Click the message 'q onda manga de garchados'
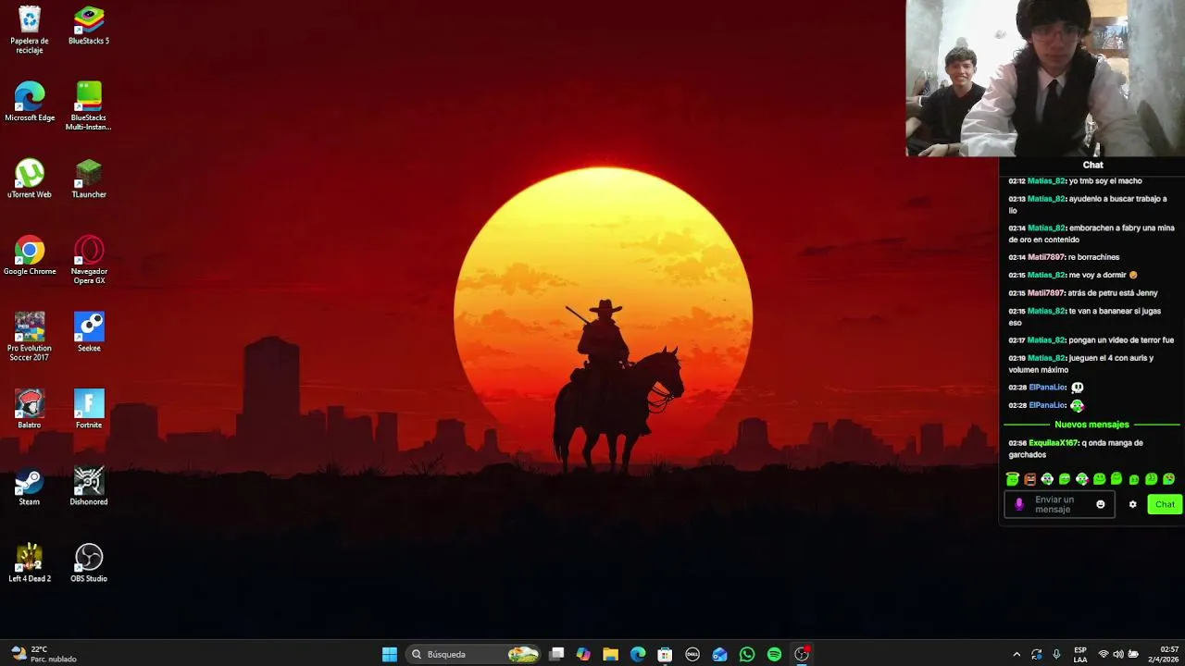The width and height of the screenshot is (1185, 666). point(1077,449)
